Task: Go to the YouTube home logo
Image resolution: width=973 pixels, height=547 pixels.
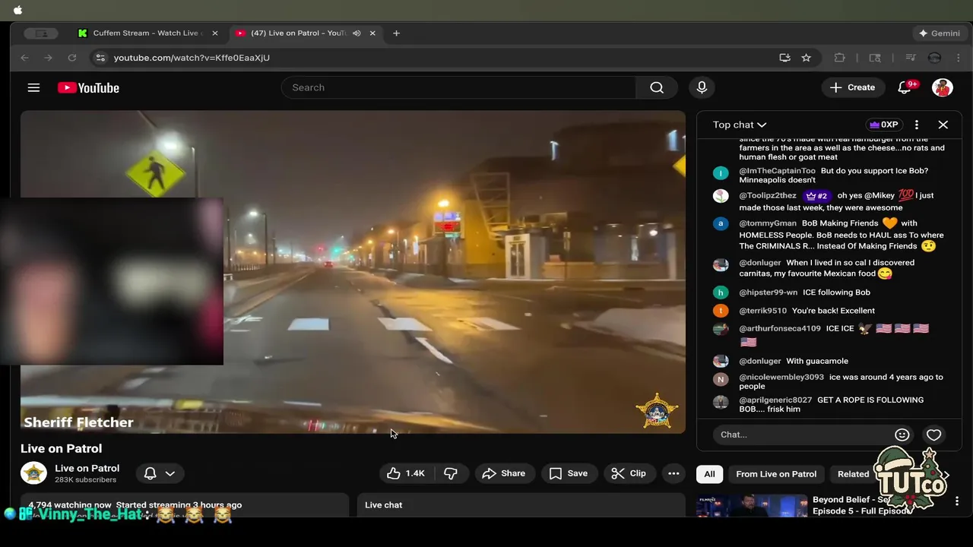Action: point(88,87)
